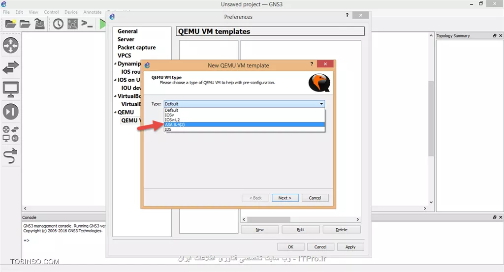The width and height of the screenshot is (504, 272).
Task: Close the Console panel
Action: pos(501,217)
